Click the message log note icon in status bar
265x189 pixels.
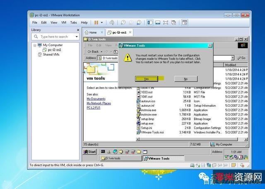click(234, 165)
